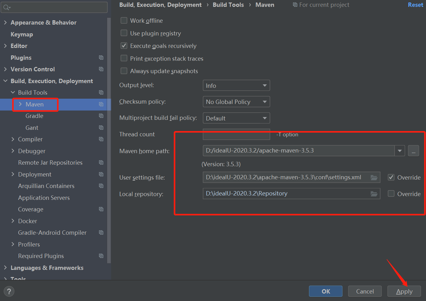Click the project-level icon beside Build Tools
This screenshot has height=301, width=426.
(101, 92)
